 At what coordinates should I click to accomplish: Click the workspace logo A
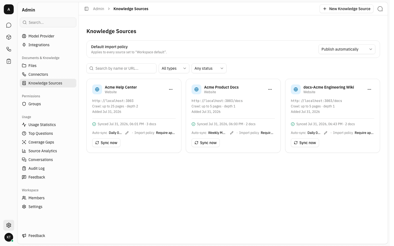(x=9, y=9)
